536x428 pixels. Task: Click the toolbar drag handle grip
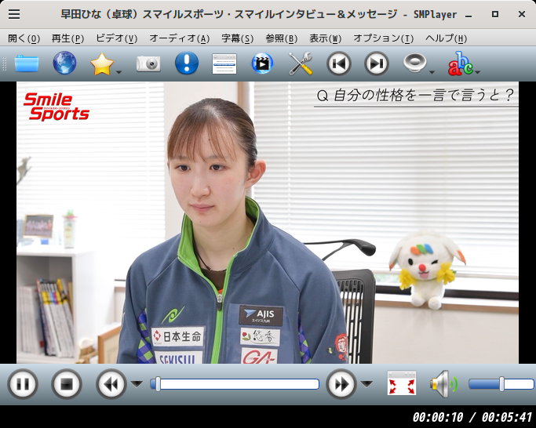(5, 63)
